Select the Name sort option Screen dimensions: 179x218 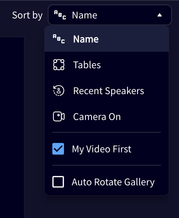coord(107,39)
